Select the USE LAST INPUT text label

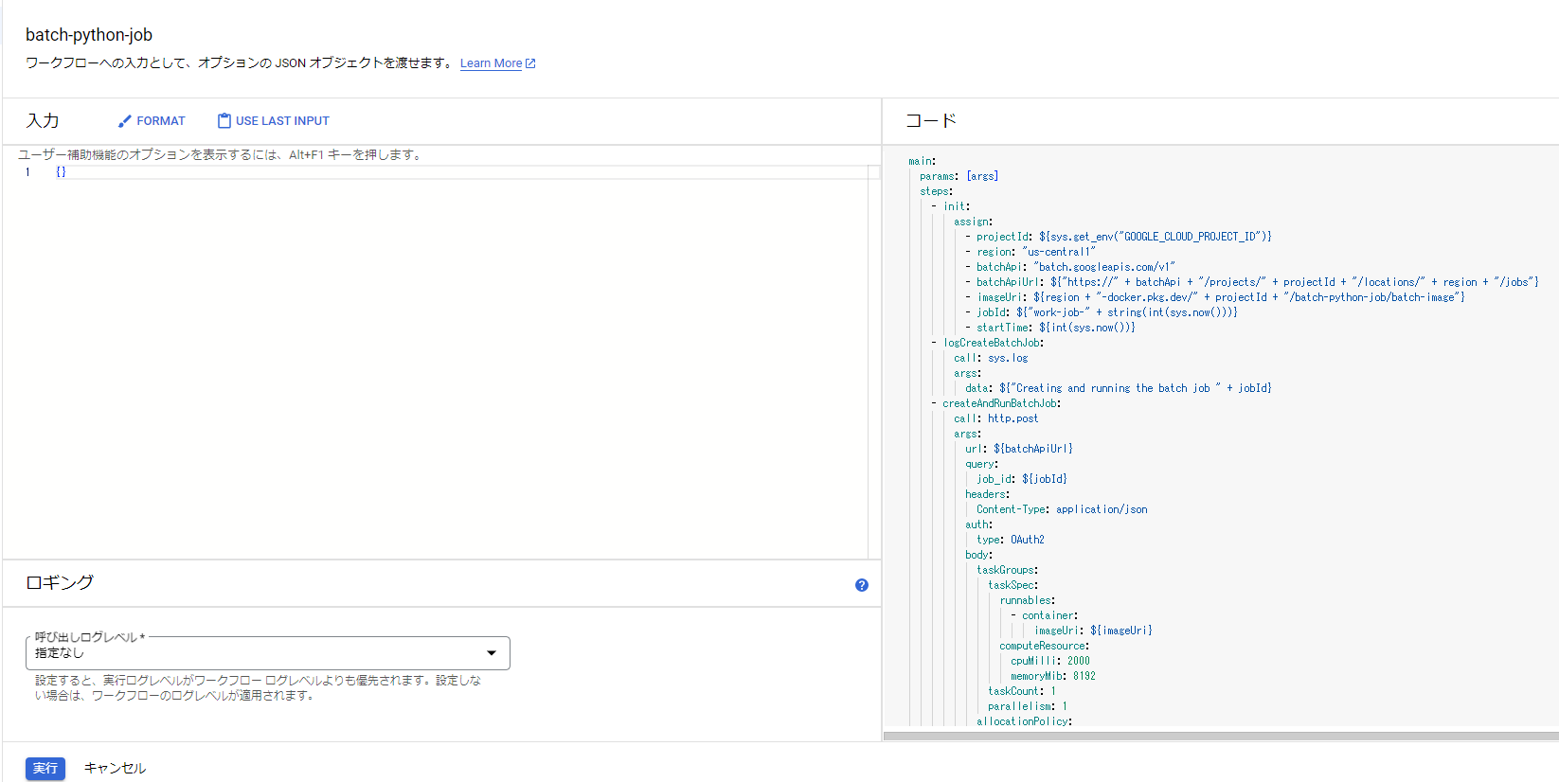(282, 121)
